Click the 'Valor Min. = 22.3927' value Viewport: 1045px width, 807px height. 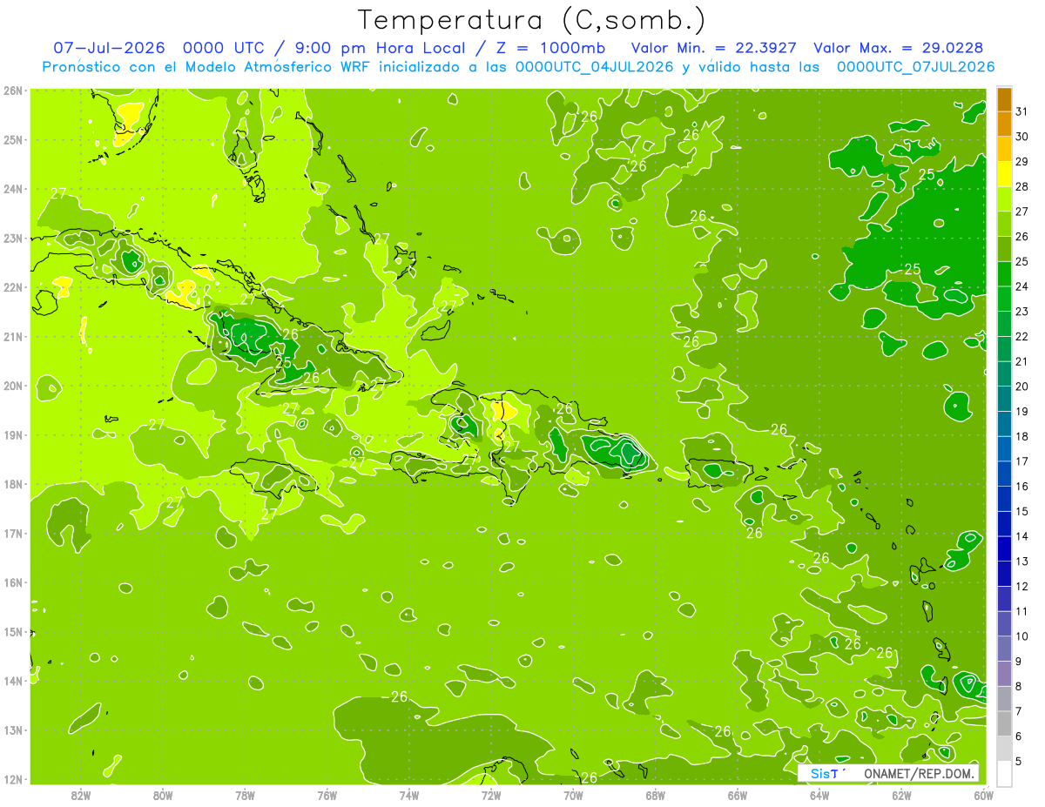tap(714, 47)
